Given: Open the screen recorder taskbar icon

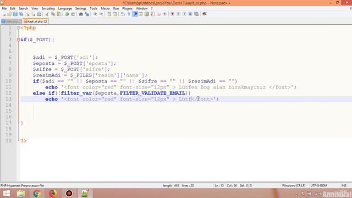Looking at the screenshot, I should pyautogui.click(x=69, y=193).
